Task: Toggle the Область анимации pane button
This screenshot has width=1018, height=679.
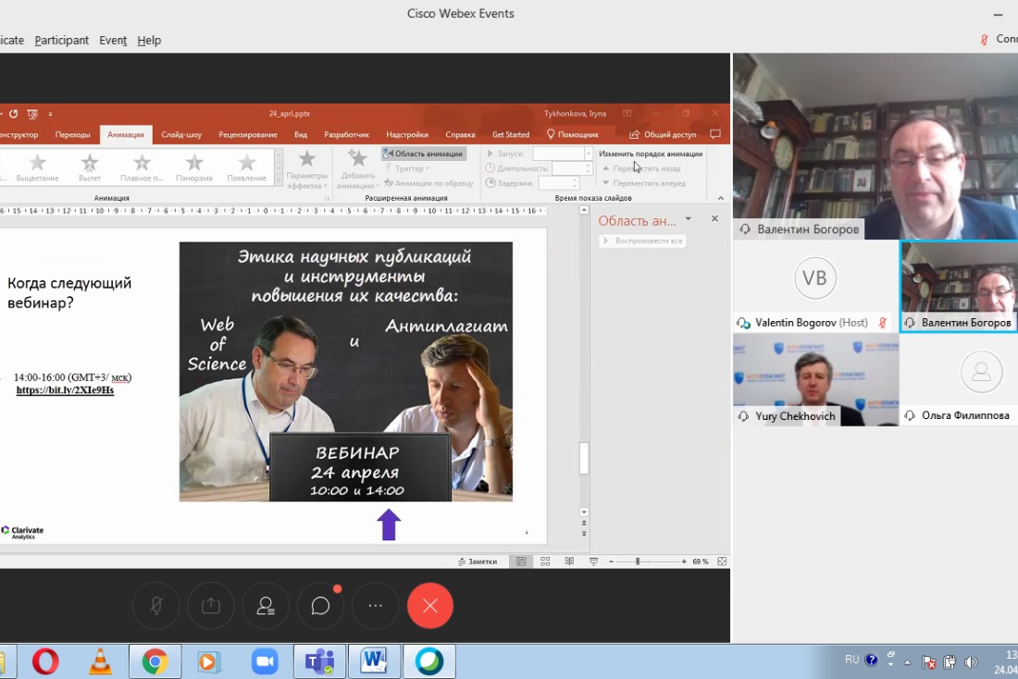Action: 424,154
